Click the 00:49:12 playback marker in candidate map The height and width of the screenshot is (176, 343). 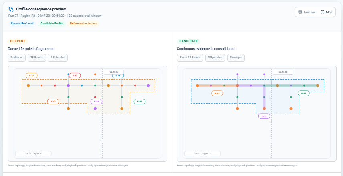click(283, 72)
